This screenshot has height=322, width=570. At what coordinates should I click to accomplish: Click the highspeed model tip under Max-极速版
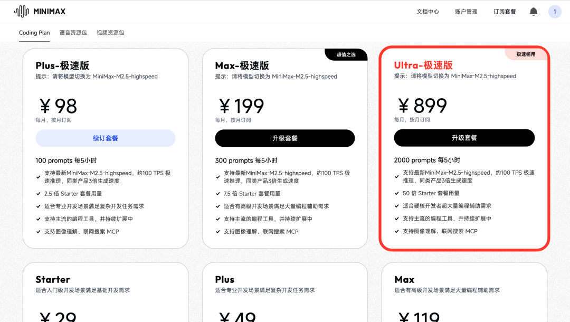point(276,77)
